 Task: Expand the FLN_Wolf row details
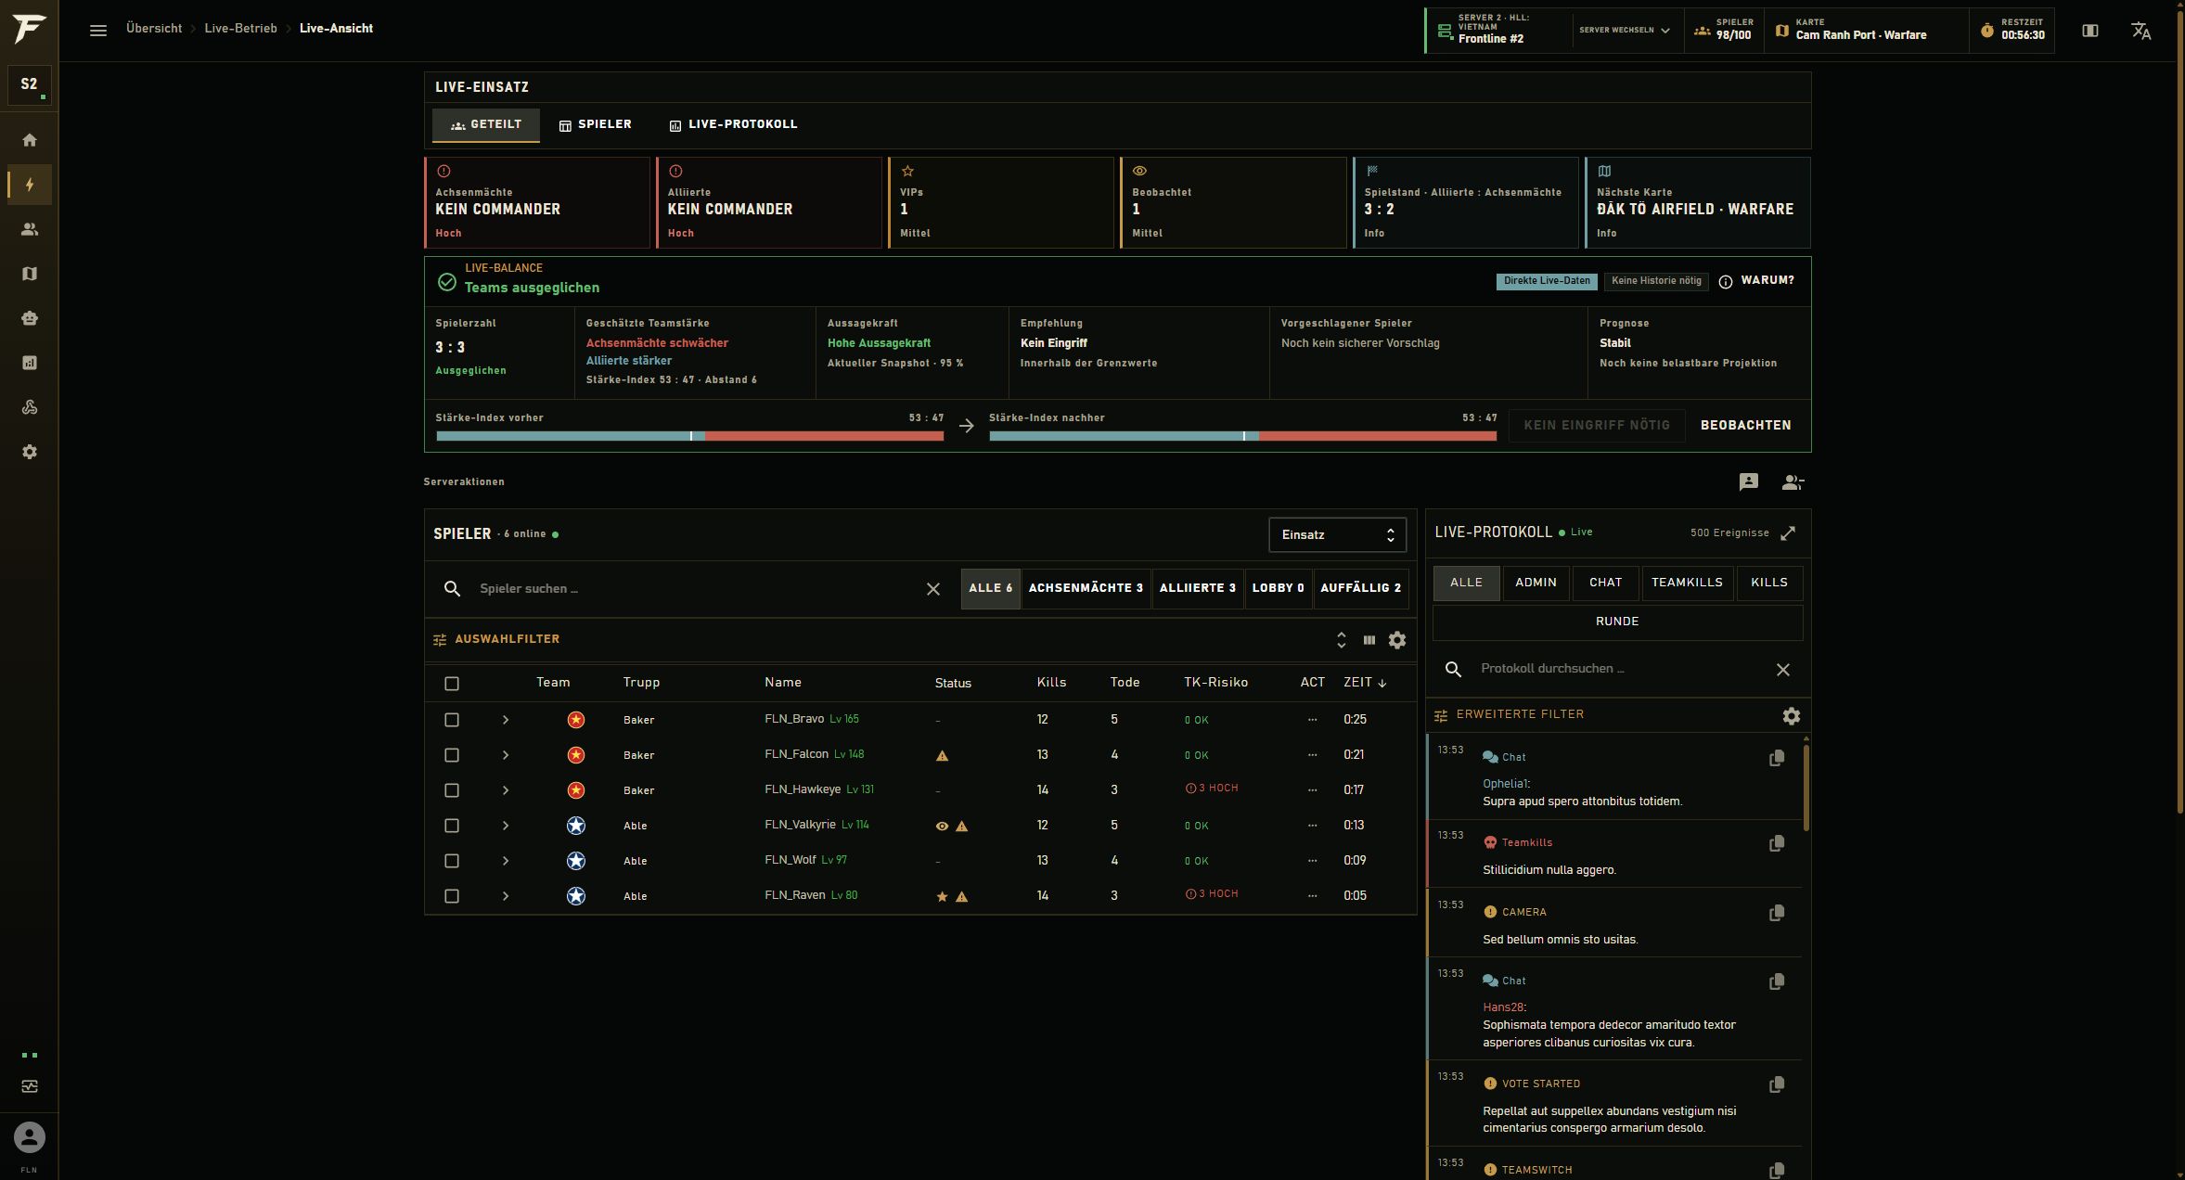(506, 861)
